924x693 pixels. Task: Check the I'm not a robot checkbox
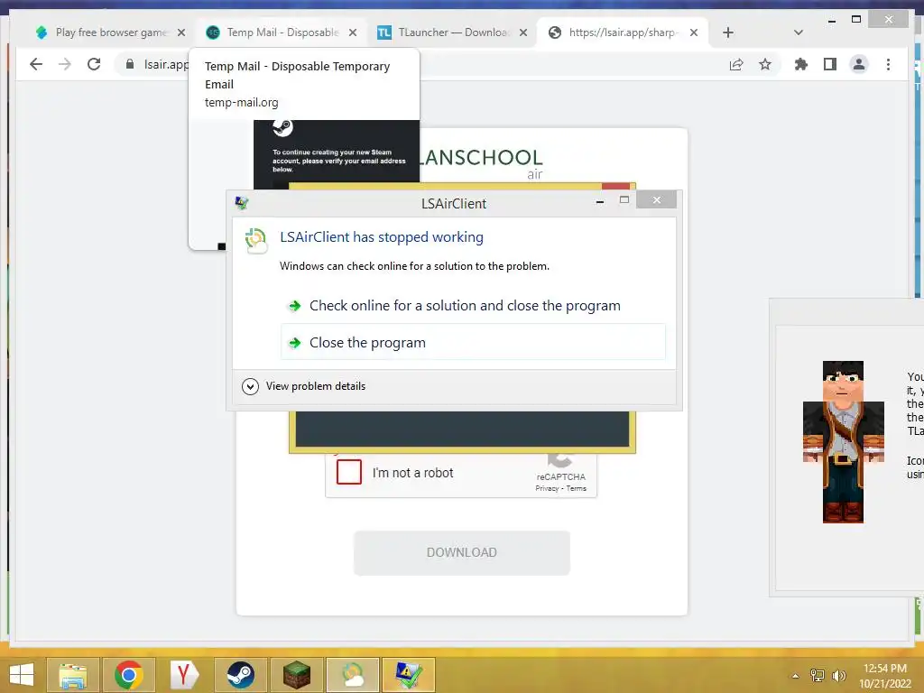[x=349, y=472]
